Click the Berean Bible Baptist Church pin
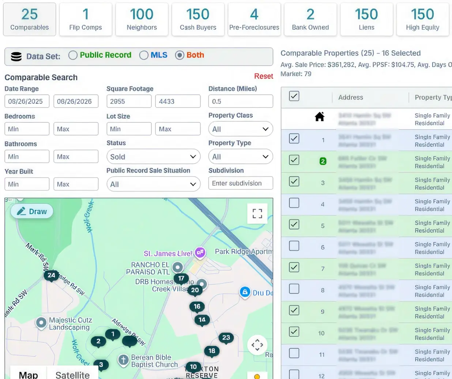Image resolution: width=452 pixels, height=379 pixels. click(x=123, y=360)
